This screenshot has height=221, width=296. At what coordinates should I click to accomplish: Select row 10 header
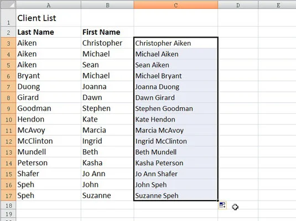8,119
